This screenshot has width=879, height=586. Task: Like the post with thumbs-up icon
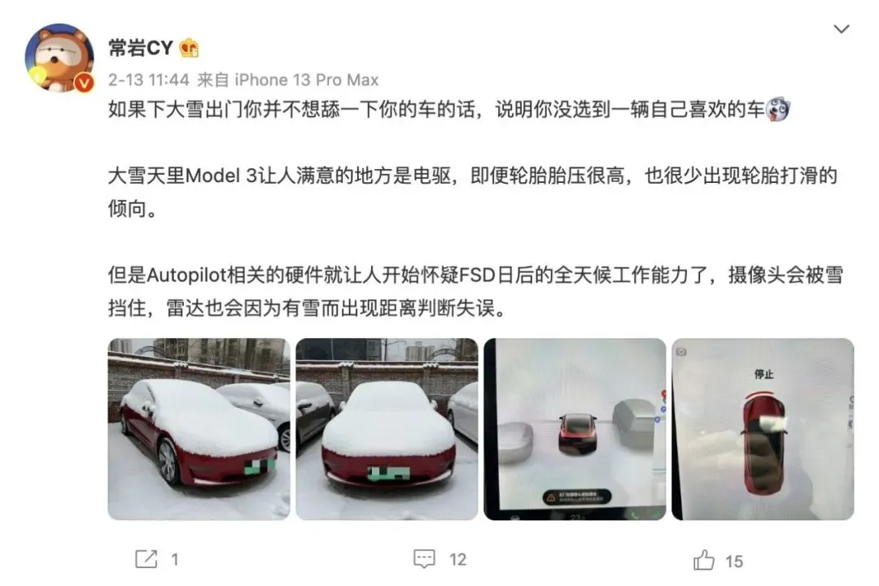703,560
